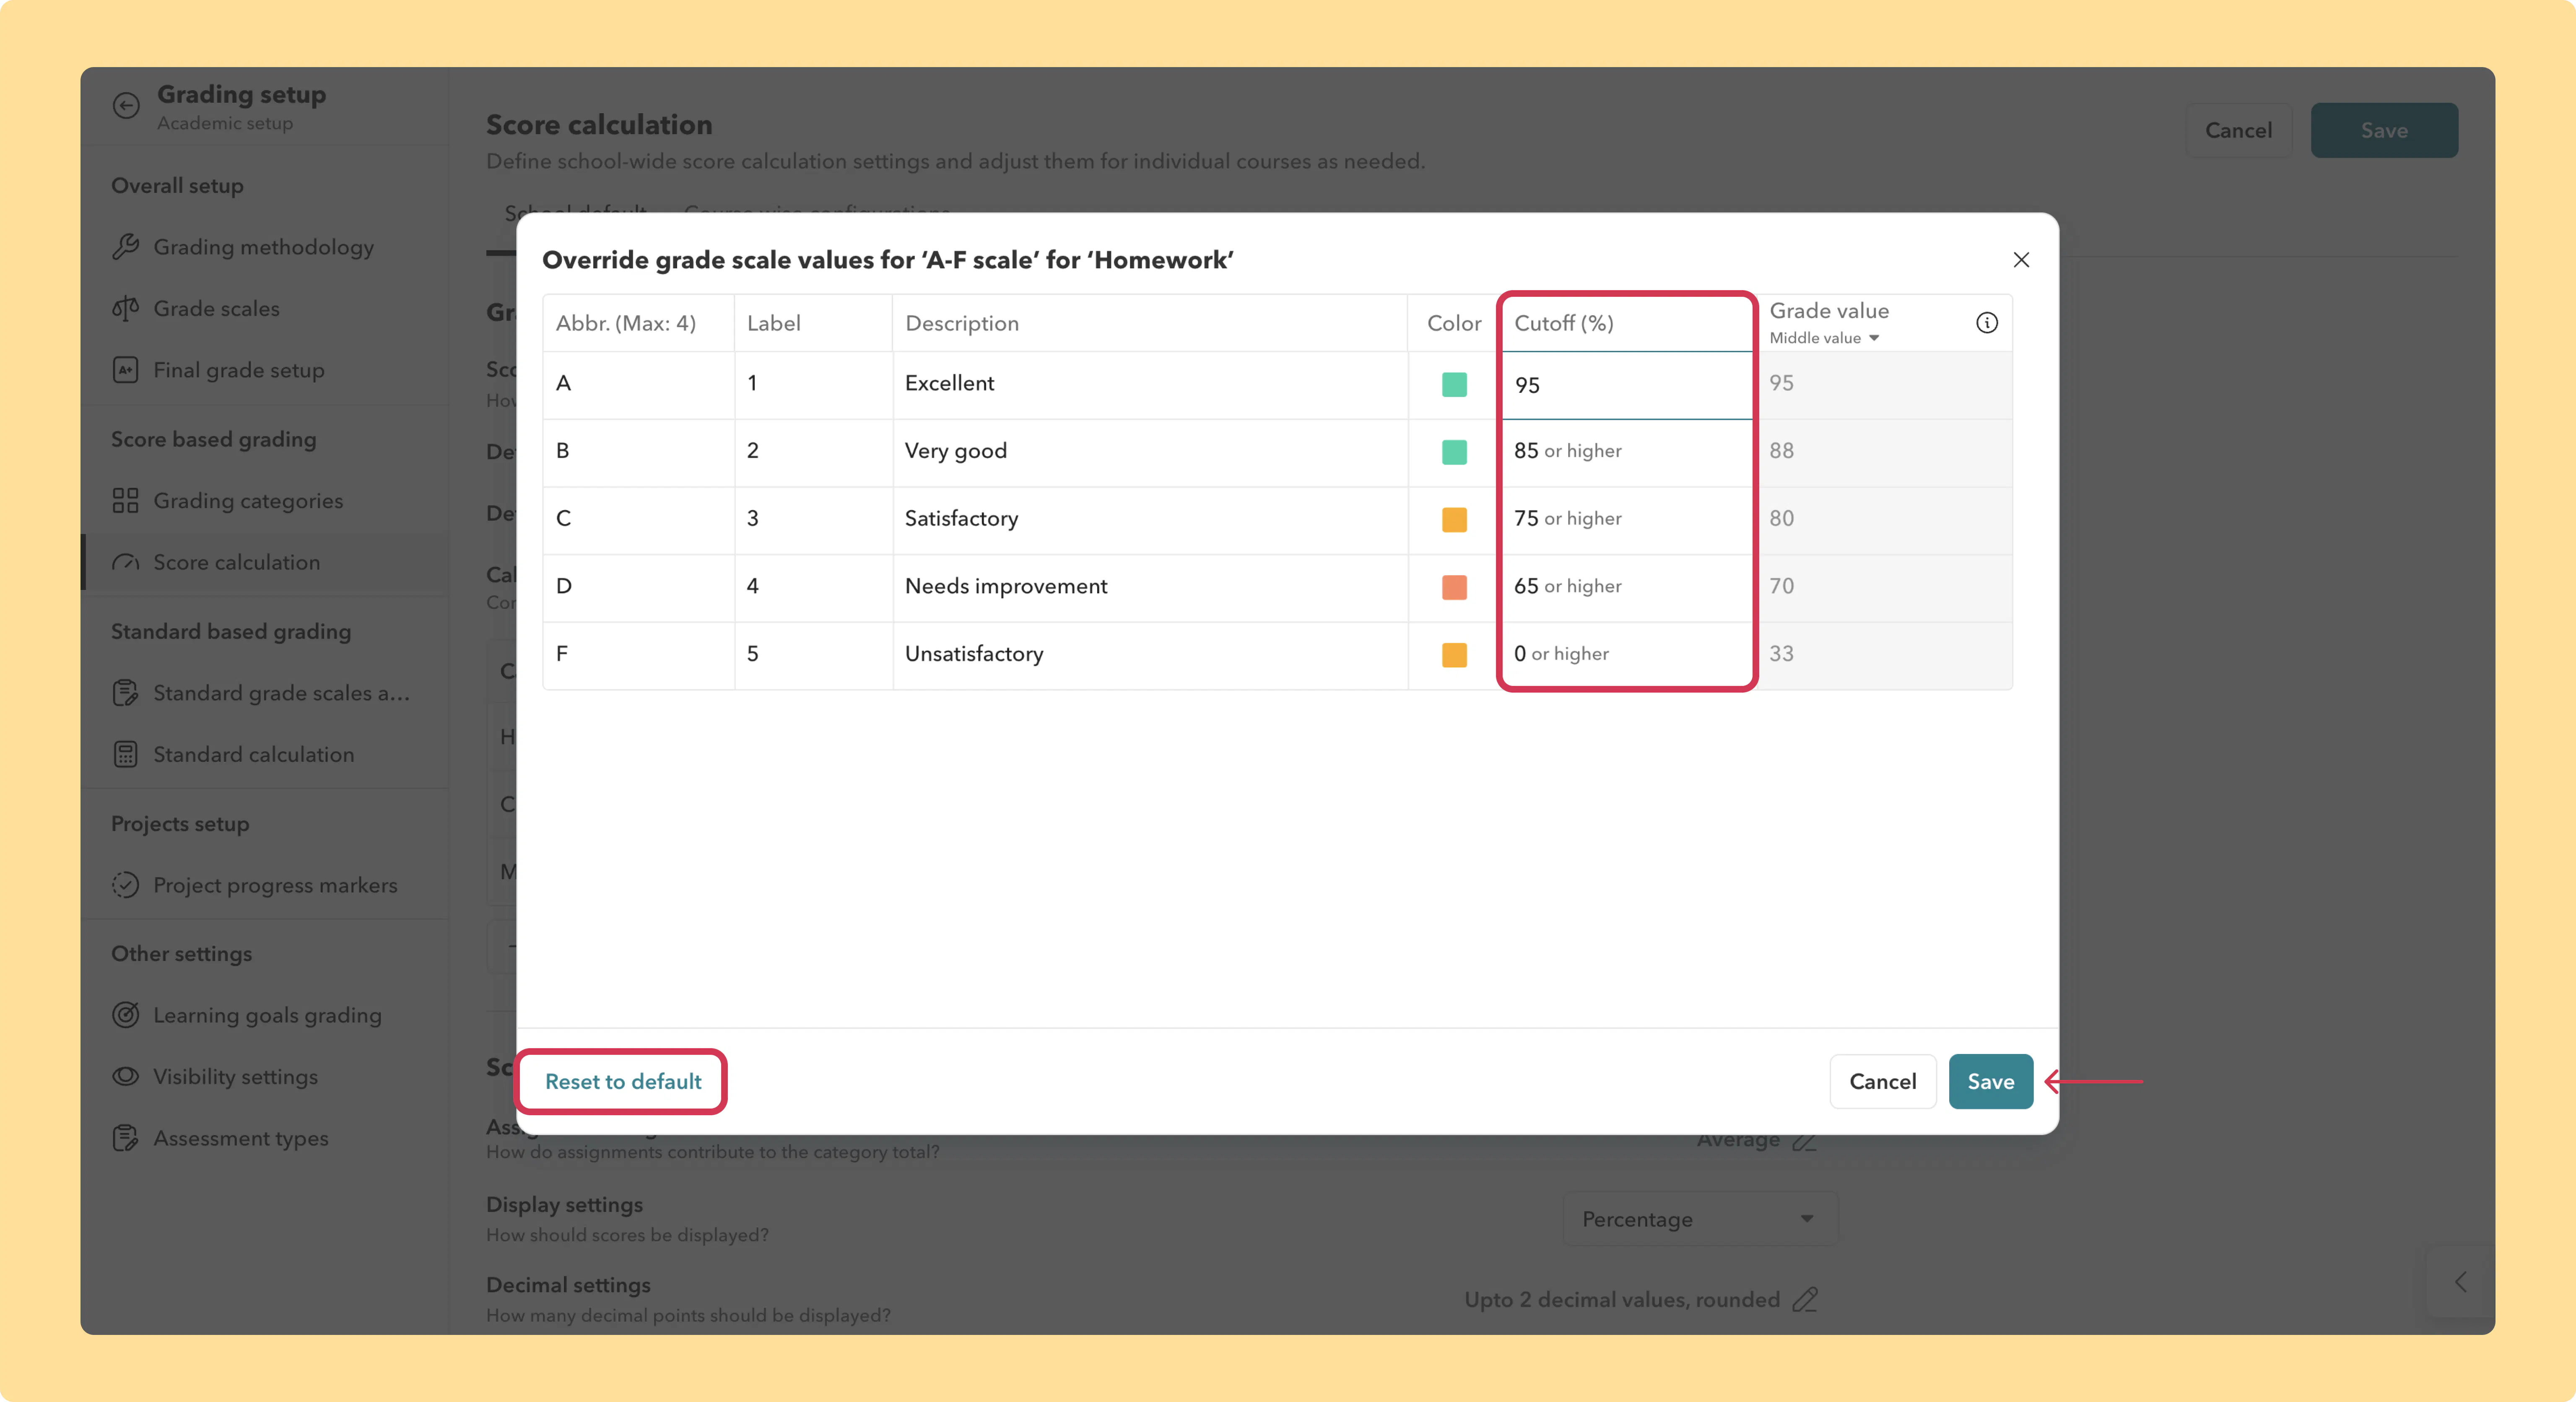Pick color swatch for grade A
Screen dimensions: 2576x1402
(1454, 385)
